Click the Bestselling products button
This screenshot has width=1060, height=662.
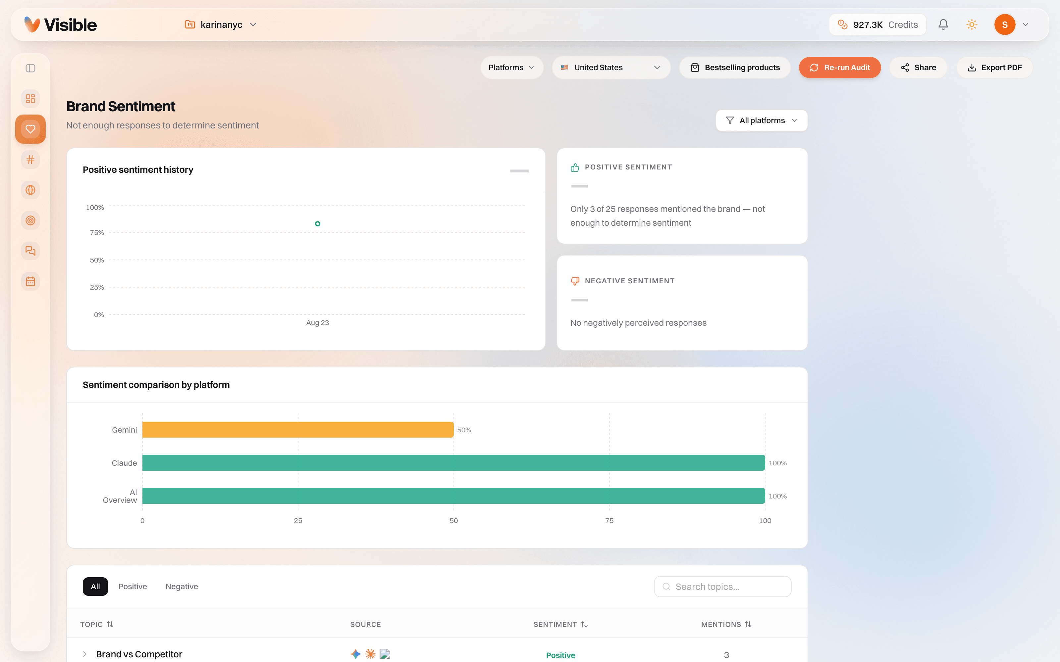tap(735, 68)
